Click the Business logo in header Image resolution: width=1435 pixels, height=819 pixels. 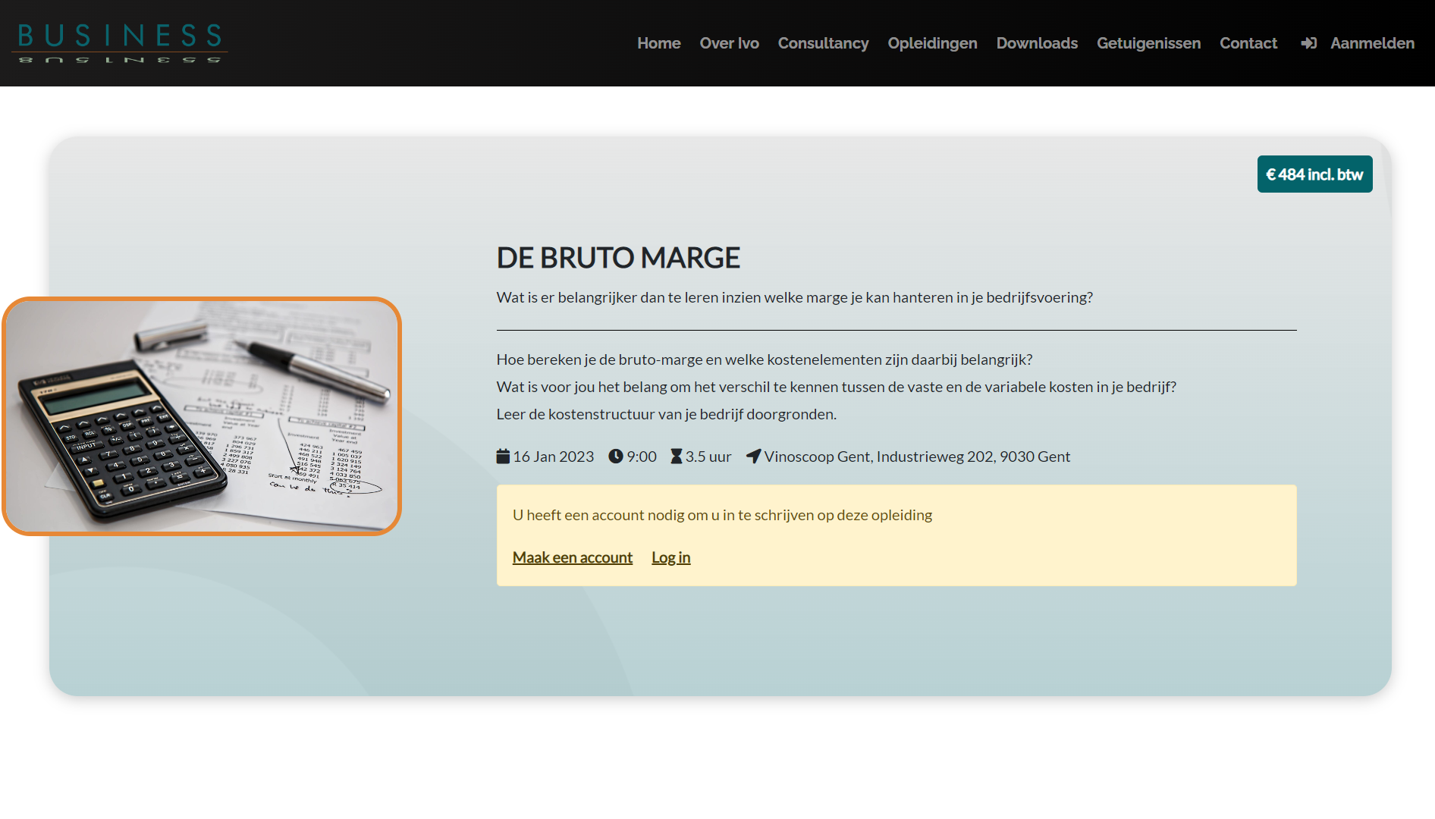[x=119, y=43]
